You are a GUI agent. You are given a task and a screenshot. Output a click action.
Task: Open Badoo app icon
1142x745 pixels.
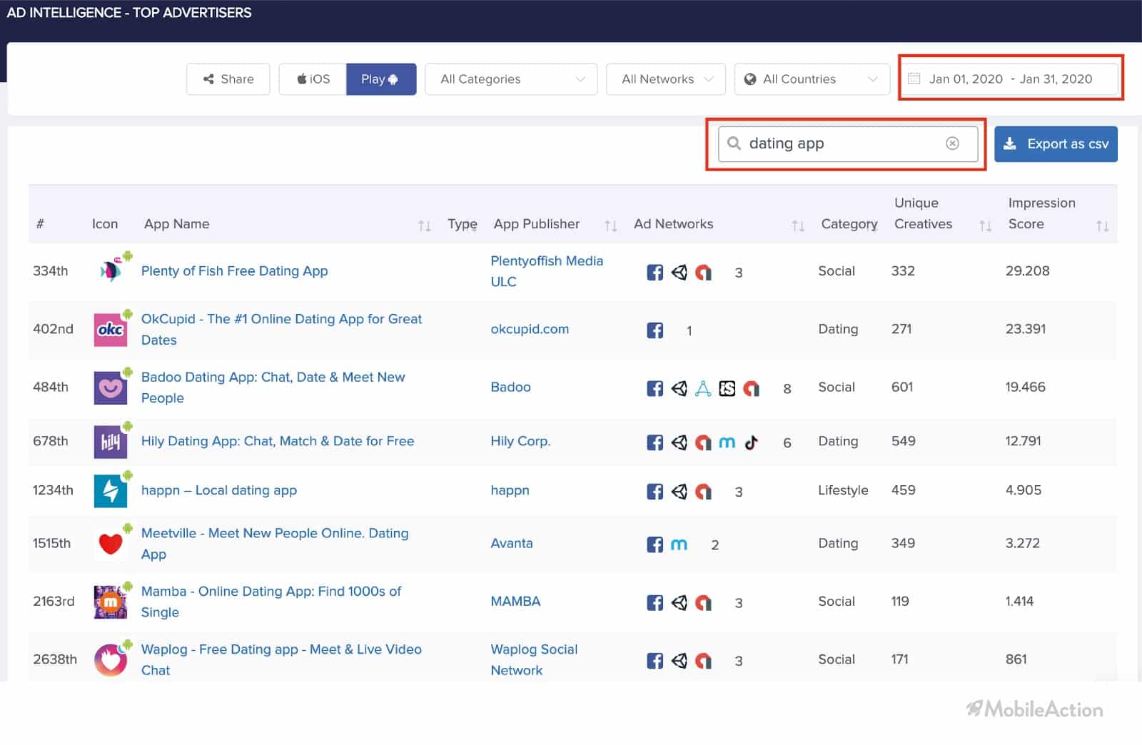click(111, 387)
